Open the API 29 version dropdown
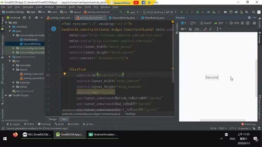The width and height of the screenshot is (262, 147). point(219,23)
